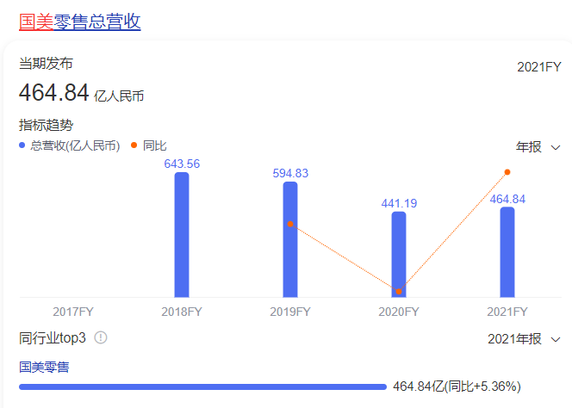Click the 643.56 value label
The height and width of the screenshot is (408, 572).
point(182,164)
